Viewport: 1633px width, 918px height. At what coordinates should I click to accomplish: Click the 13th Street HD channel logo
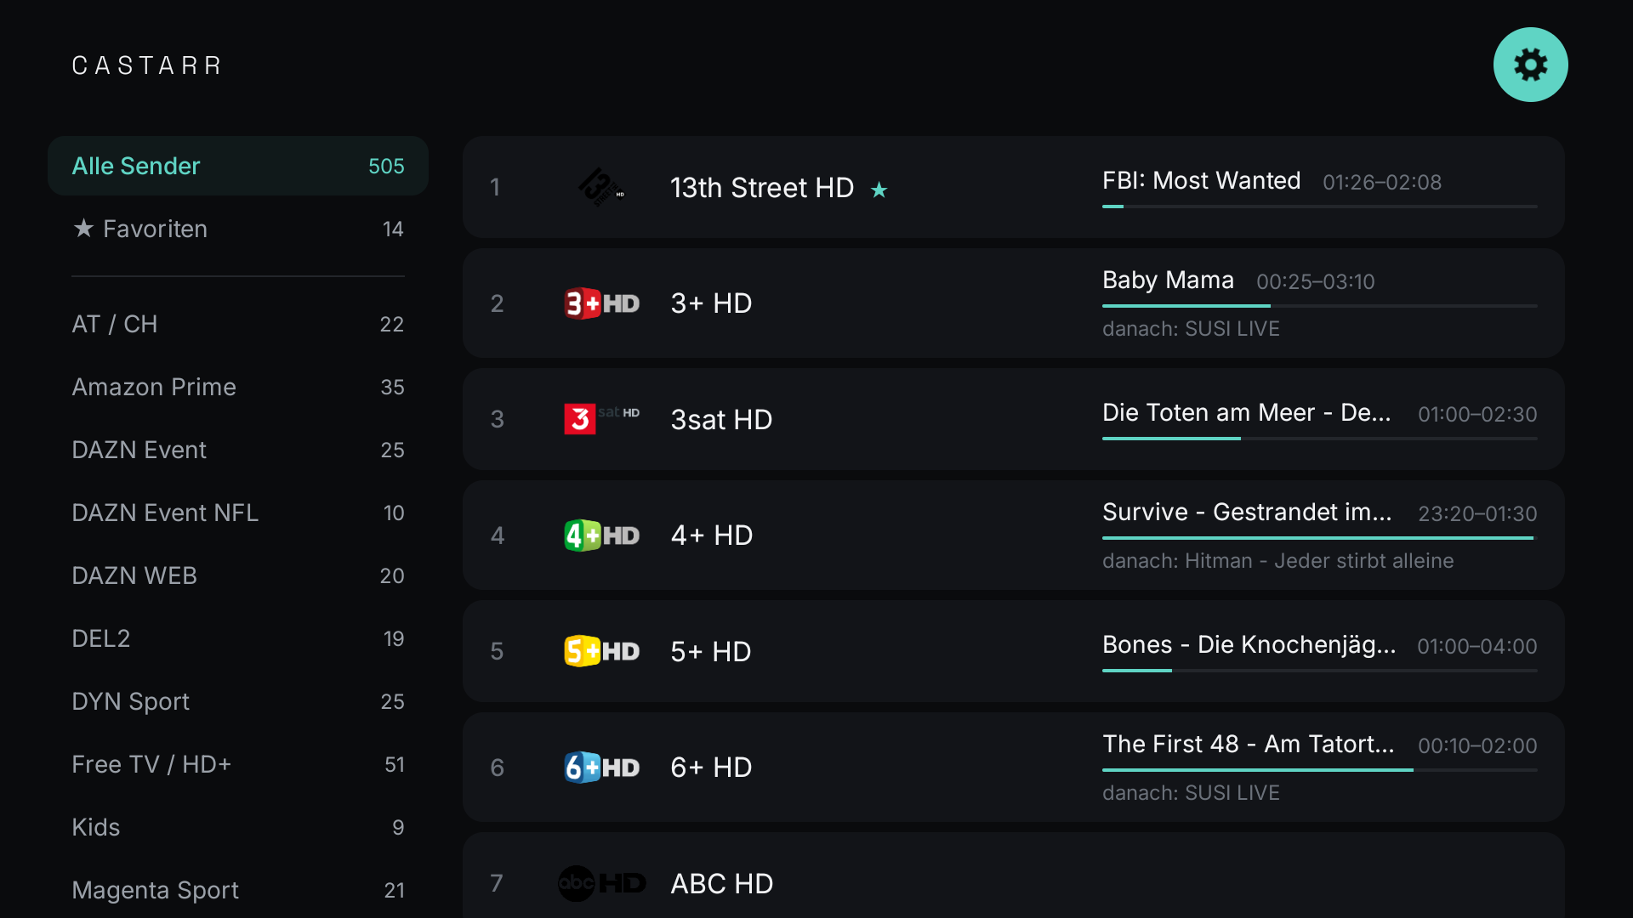tap(601, 187)
